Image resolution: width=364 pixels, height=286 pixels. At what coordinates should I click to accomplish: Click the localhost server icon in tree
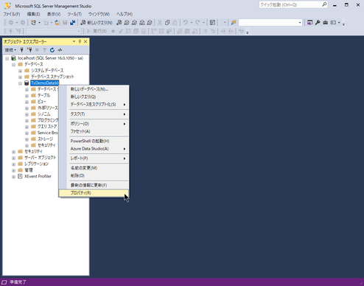pos(14,58)
